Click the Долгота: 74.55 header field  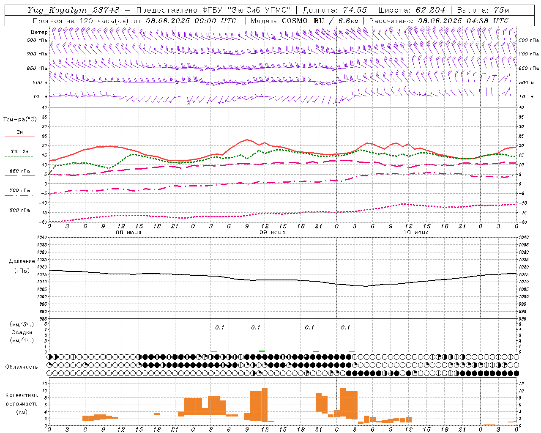click(x=335, y=10)
